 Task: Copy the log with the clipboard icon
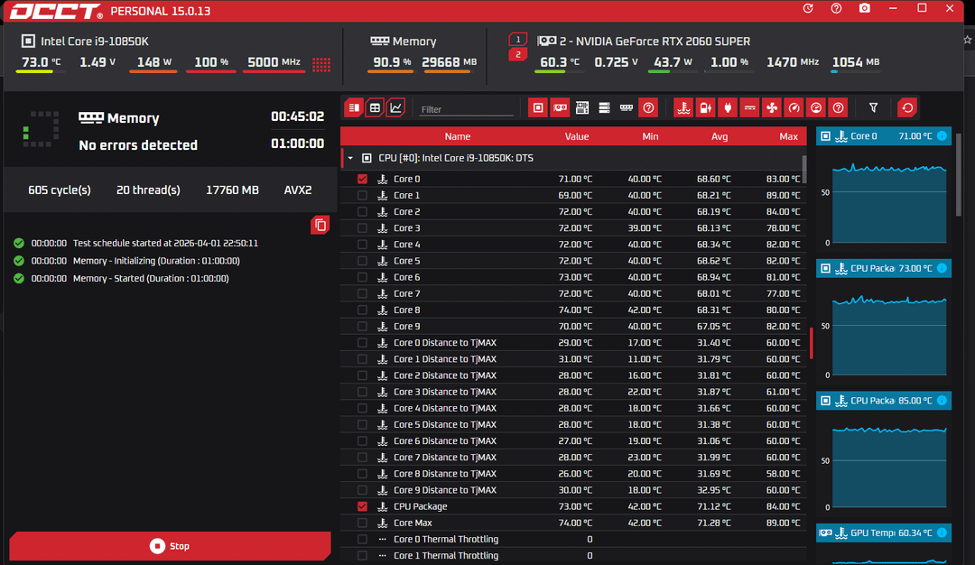(320, 225)
